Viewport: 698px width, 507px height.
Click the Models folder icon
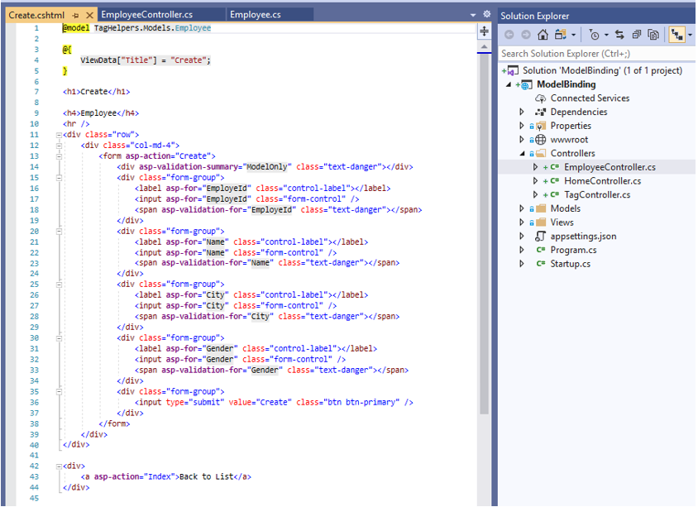[x=541, y=208]
